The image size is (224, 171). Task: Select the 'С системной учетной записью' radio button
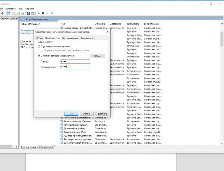click(x=39, y=46)
